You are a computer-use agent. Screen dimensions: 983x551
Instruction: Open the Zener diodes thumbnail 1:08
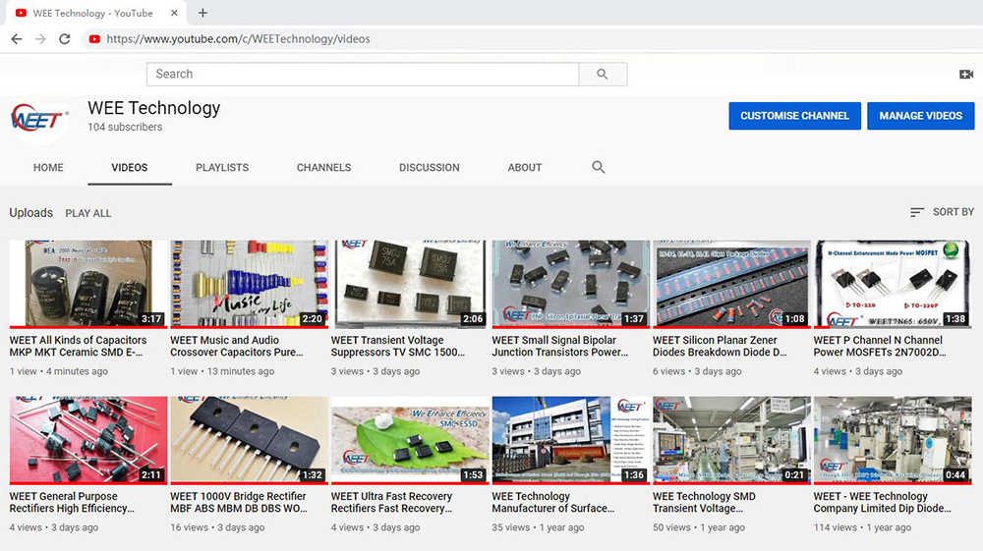click(731, 284)
